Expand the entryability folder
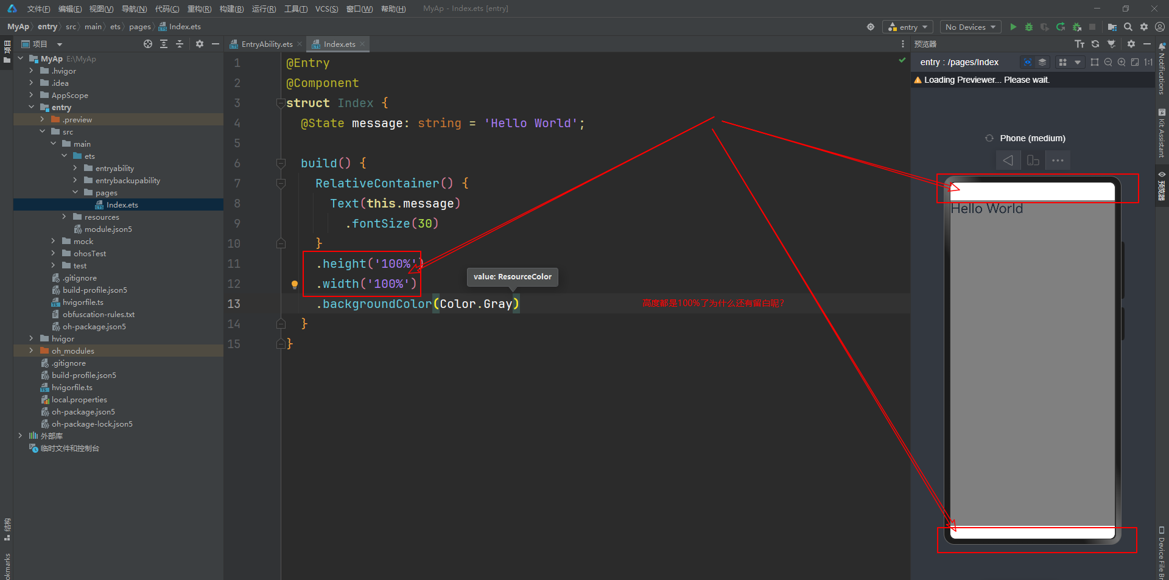Image resolution: width=1169 pixels, height=580 pixels. click(x=75, y=168)
